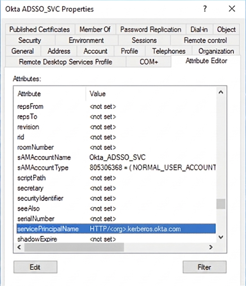Click the HTTP/<org>.kerberos.okta.com value
The width and height of the screenshot is (246, 286).
point(135,229)
